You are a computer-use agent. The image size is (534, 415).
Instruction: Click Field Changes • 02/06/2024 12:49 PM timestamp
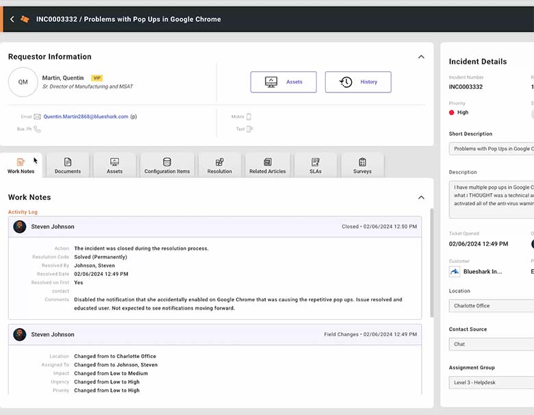pyautogui.click(x=370, y=335)
